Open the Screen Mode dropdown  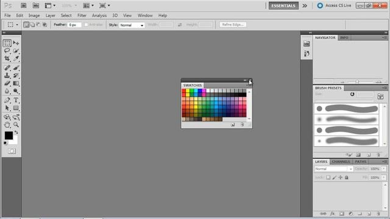click(104, 5)
